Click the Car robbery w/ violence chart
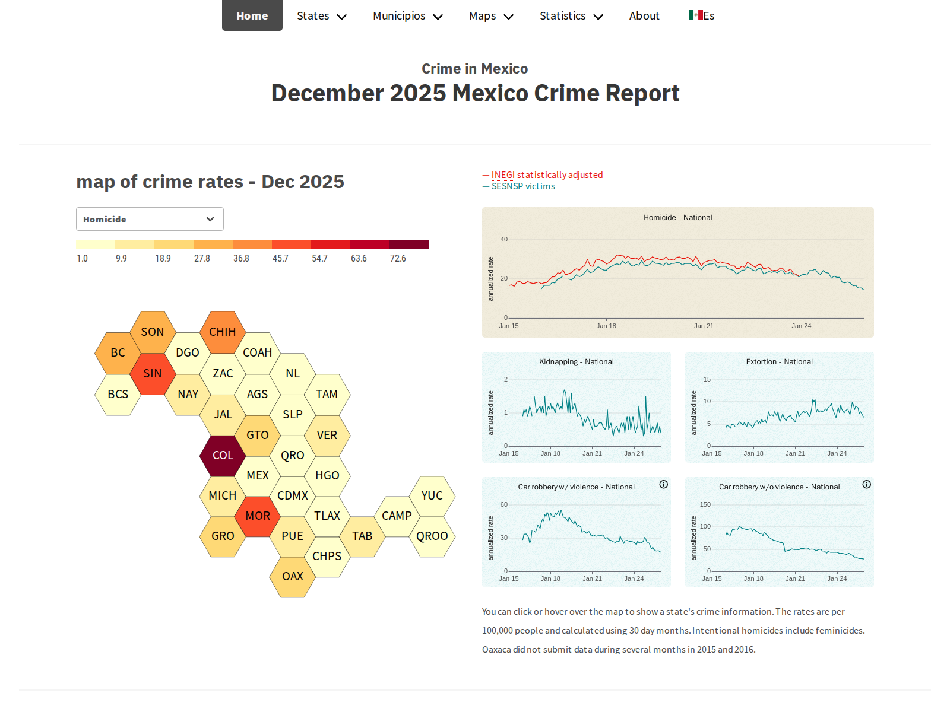This screenshot has width=950, height=712. [x=577, y=532]
